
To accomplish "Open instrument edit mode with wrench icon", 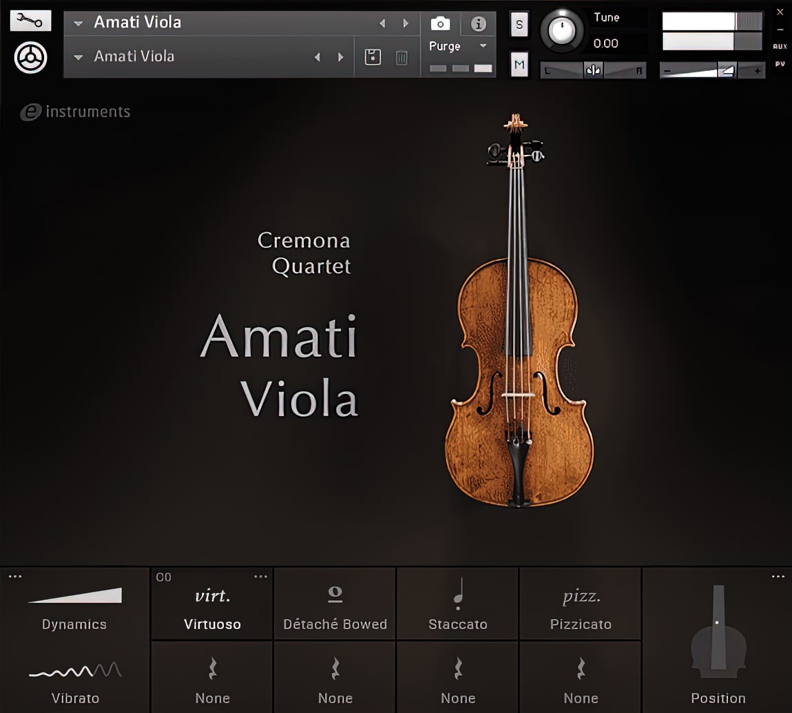I will pyautogui.click(x=30, y=21).
